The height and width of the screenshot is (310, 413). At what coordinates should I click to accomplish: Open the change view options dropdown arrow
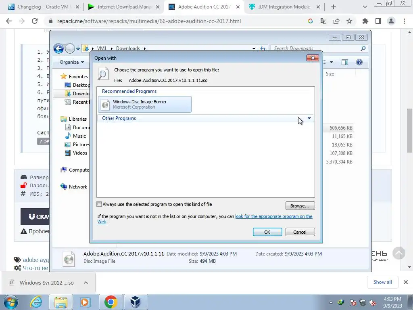point(332,62)
